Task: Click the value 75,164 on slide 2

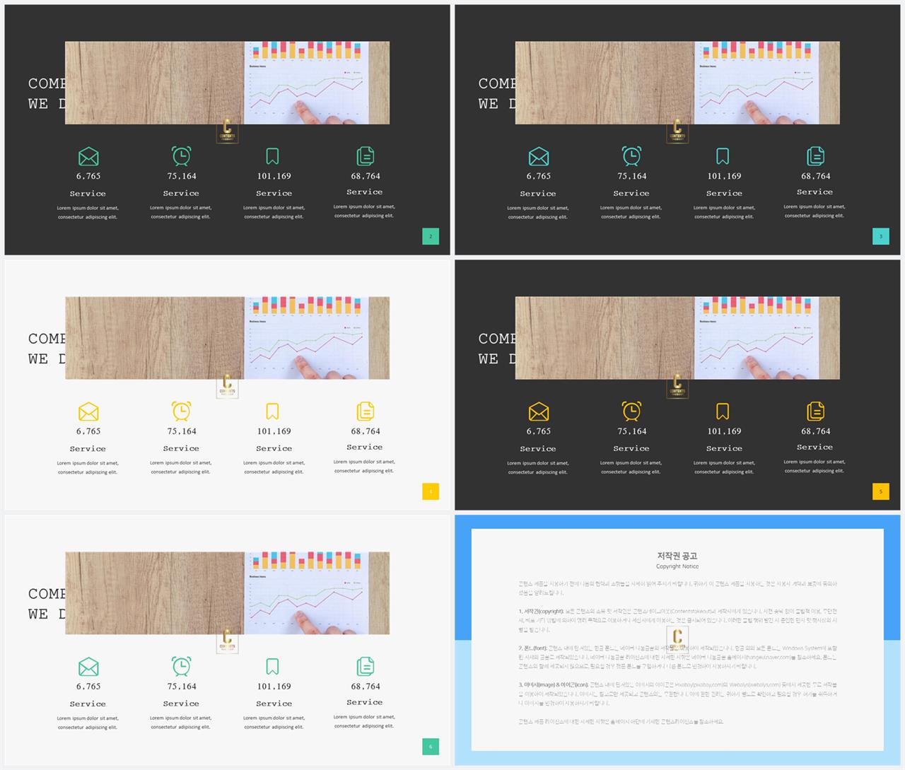Action: pos(182,176)
